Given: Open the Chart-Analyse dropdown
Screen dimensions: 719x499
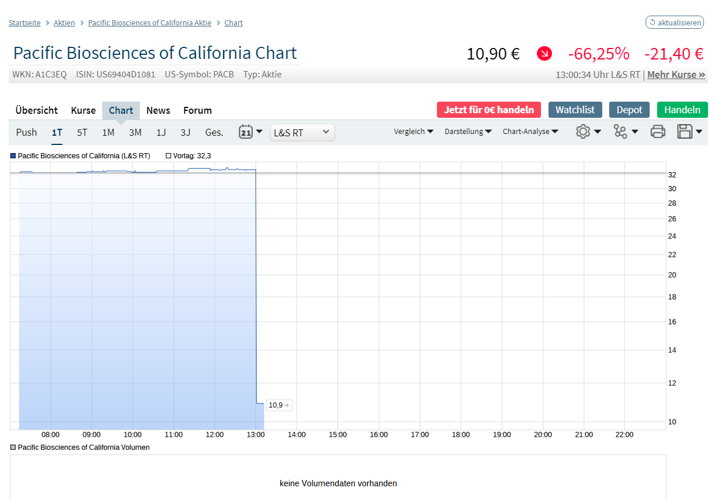Looking at the screenshot, I should pos(530,132).
